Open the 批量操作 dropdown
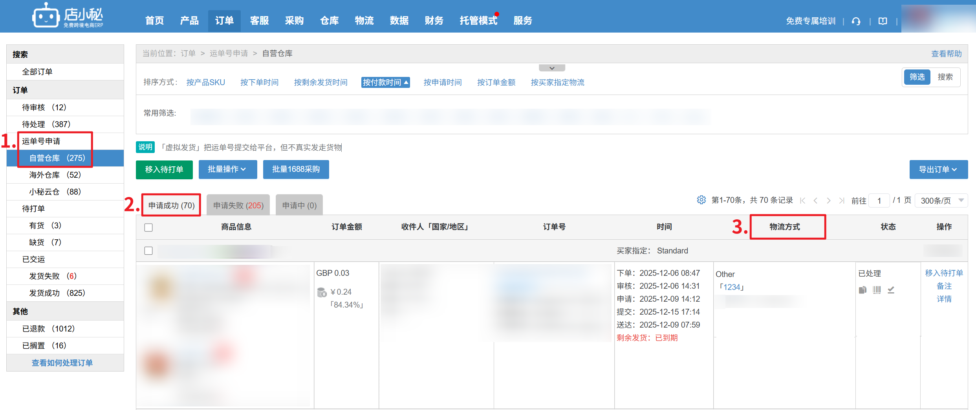976x410 pixels. tap(227, 169)
